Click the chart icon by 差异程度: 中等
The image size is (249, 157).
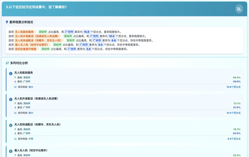15,139
